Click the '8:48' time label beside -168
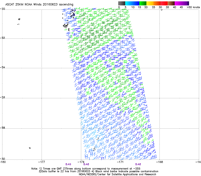This screenshot has height=176, width=201. (x=138, y=164)
